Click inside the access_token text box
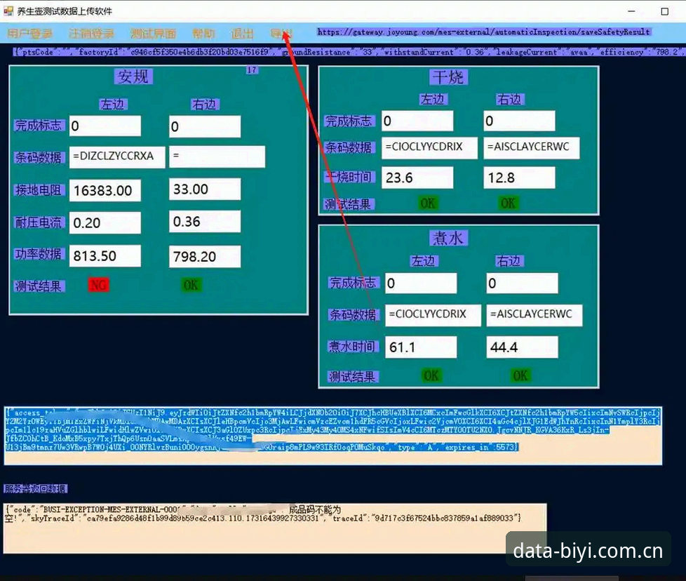The height and width of the screenshot is (581, 686). coord(333,436)
